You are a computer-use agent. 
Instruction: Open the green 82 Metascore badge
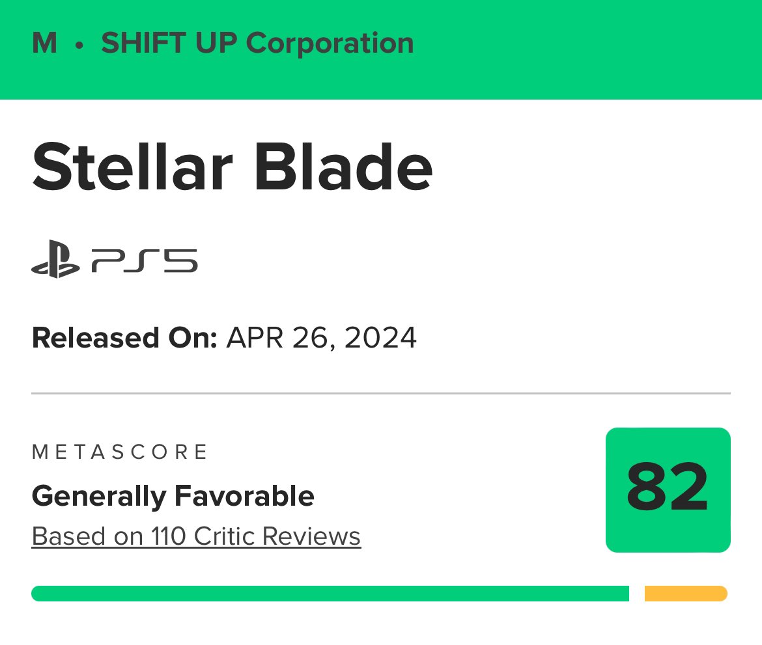[x=668, y=489]
